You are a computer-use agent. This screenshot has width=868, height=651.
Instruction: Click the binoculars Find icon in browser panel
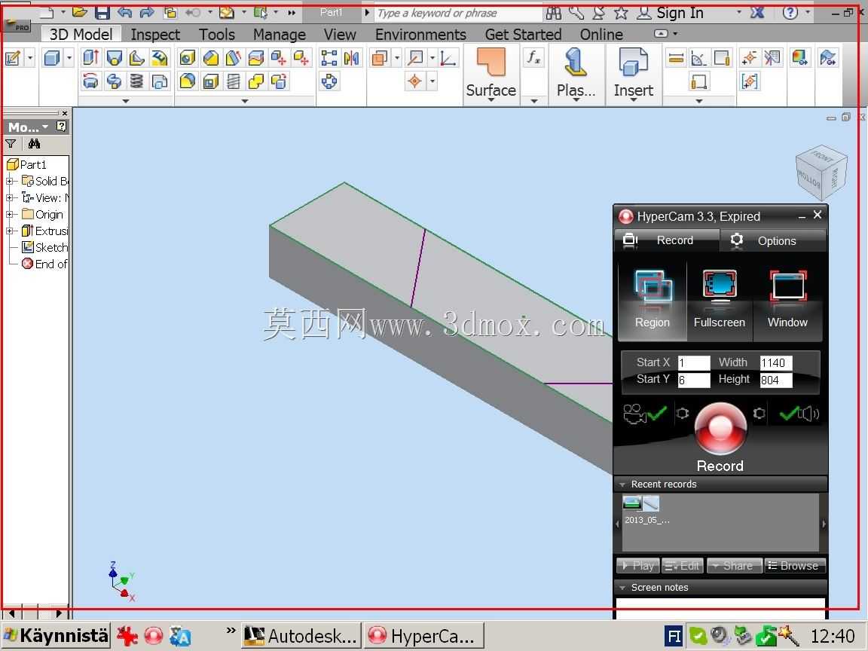[x=35, y=144]
